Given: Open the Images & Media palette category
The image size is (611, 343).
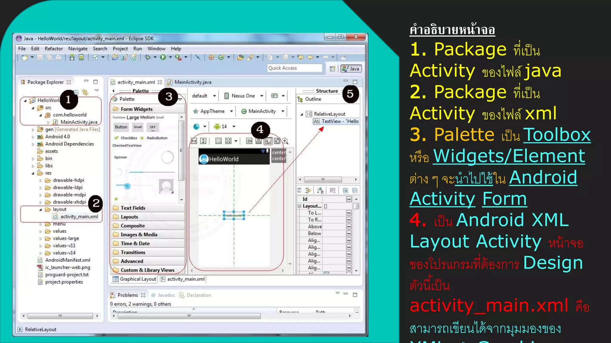Looking at the screenshot, I should 148,235.
